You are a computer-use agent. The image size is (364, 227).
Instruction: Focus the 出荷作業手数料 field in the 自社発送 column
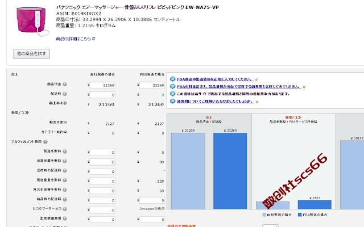click(102, 162)
